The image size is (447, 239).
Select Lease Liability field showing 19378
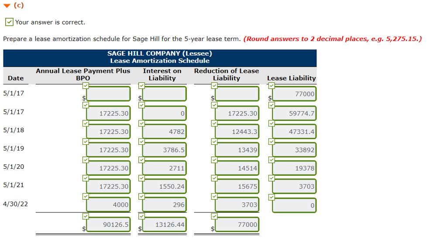tap(294, 168)
